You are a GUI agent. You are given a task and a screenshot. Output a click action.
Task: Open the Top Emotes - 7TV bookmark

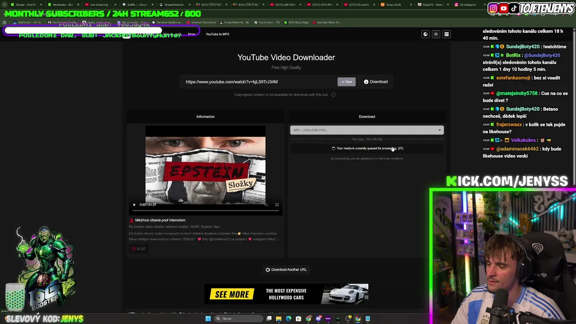click(266, 22)
